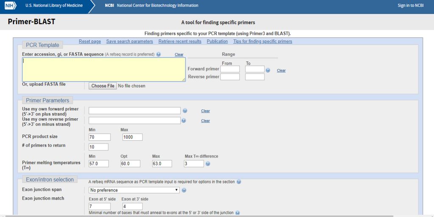The width and height of the screenshot is (434, 217).
Task: Click help icon beside own forward primer field
Action: pos(185,111)
